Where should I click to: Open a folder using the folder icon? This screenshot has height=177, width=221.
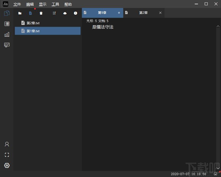tap(20, 13)
